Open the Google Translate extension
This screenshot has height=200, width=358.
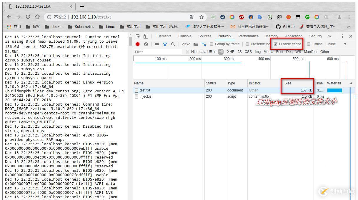tap(260, 17)
